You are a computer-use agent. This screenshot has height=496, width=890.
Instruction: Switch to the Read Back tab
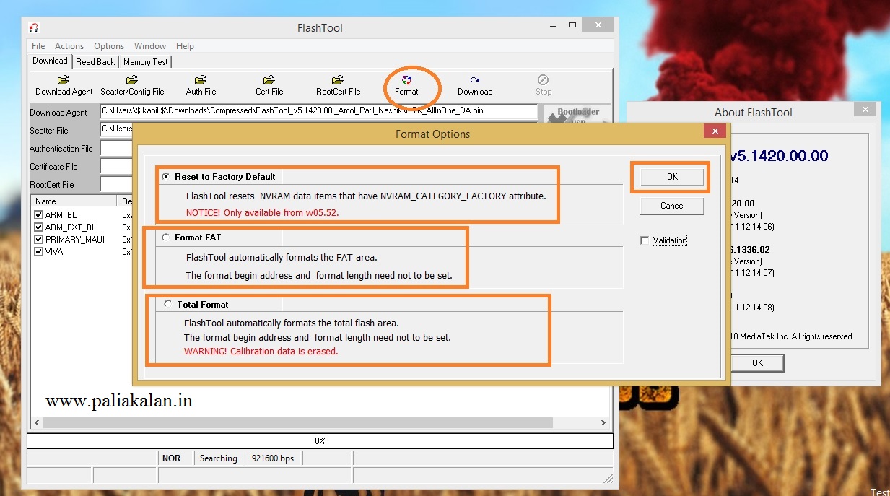coord(95,62)
